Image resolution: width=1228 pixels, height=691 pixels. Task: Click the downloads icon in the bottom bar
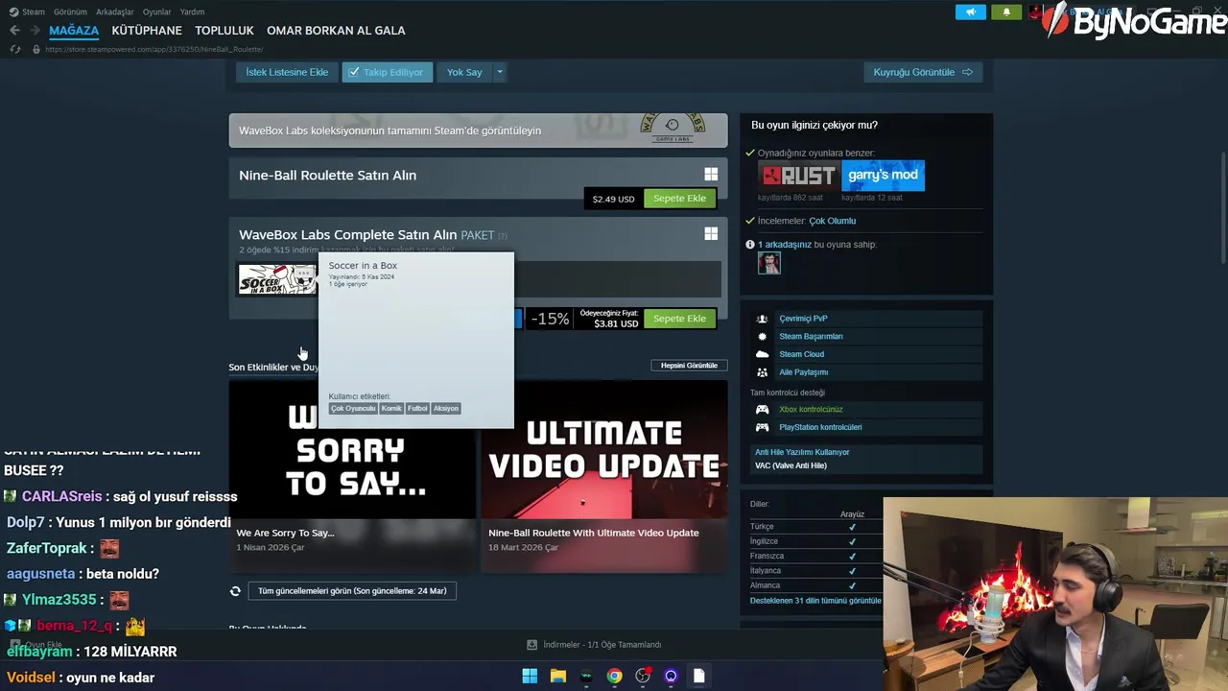click(x=531, y=645)
